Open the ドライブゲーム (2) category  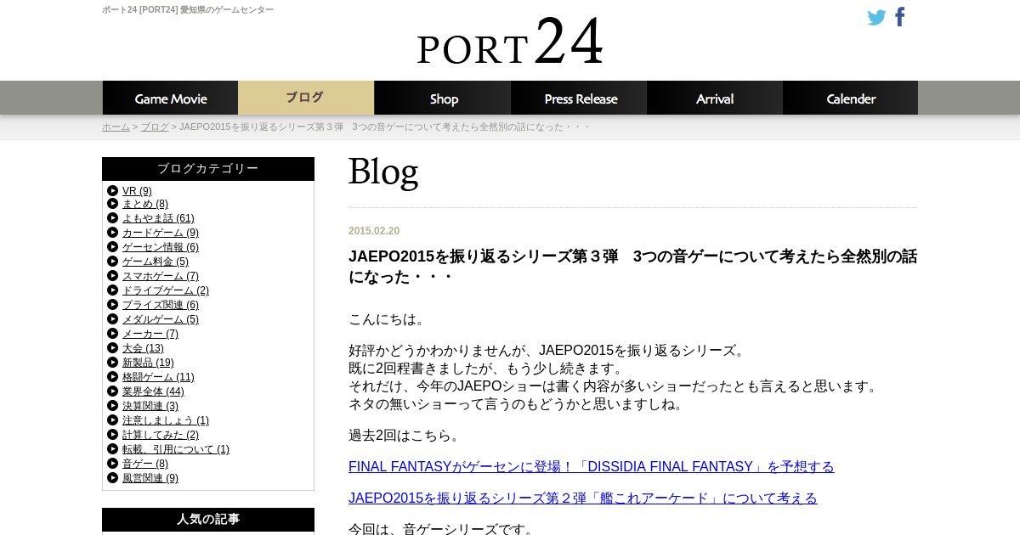[166, 290]
